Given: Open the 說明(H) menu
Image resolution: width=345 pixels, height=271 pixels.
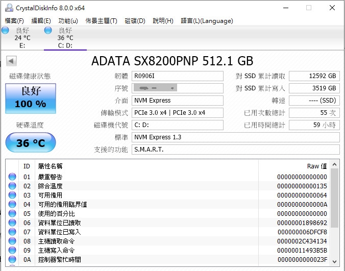Looking at the screenshot, I should tap(163, 21).
